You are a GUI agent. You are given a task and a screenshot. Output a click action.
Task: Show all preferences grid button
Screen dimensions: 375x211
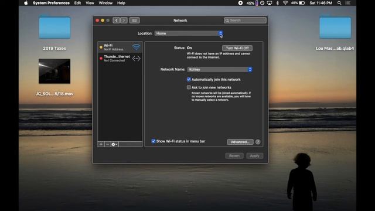(x=134, y=21)
